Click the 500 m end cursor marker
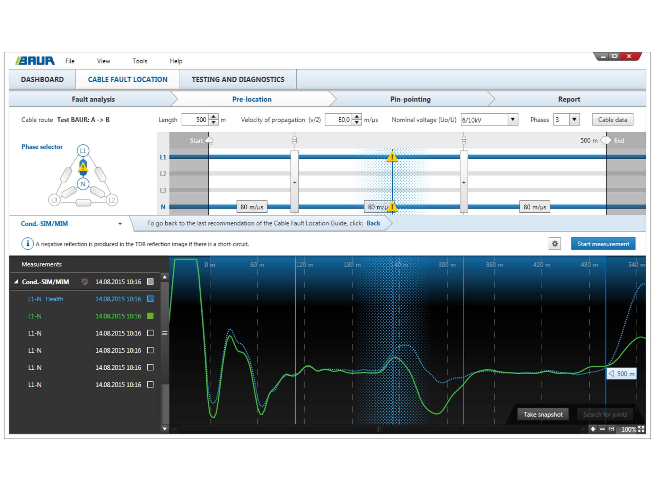Screen dimensions: 655x491 click(x=622, y=374)
